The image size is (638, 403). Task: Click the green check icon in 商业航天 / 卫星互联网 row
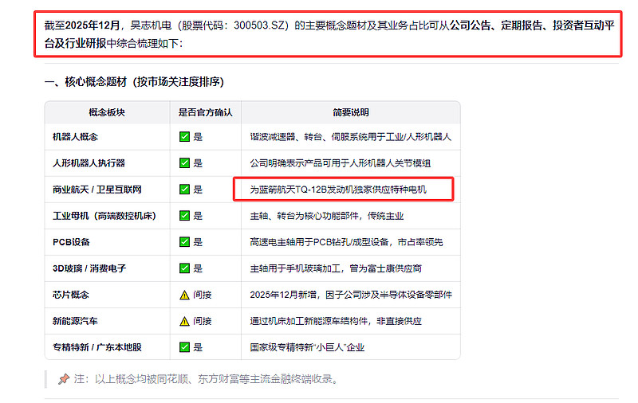[x=184, y=190]
